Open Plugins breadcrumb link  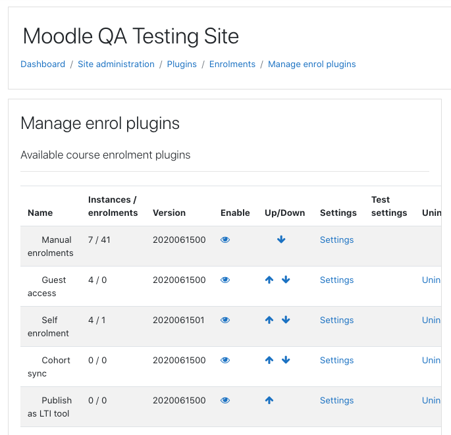(x=182, y=64)
